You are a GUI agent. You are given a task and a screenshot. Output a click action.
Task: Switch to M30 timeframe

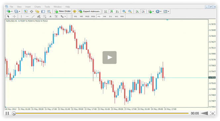pos(93,17)
